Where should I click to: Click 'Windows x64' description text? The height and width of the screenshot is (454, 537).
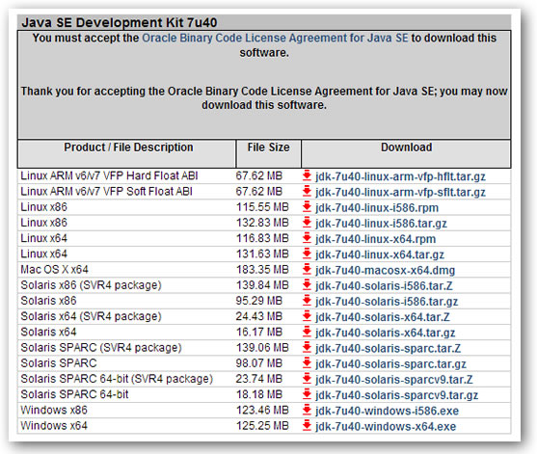coord(54,426)
